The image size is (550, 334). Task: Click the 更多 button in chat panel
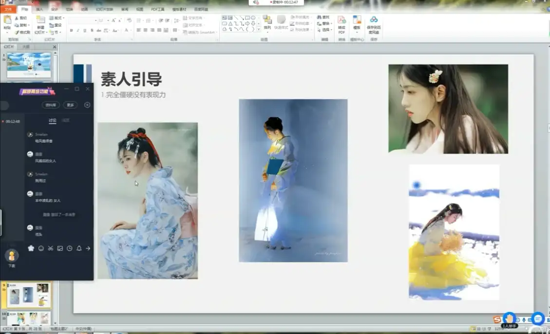click(71, 105)
